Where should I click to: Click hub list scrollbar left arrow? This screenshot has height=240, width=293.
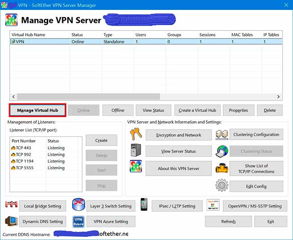[14, 97]
